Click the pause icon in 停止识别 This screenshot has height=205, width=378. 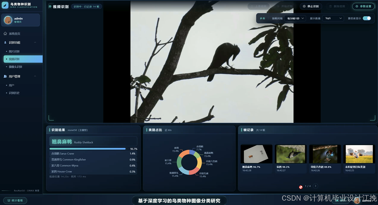pos(304,6)
